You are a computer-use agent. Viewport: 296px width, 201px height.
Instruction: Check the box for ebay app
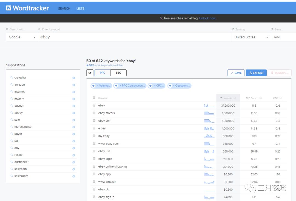tap(94, 174)
